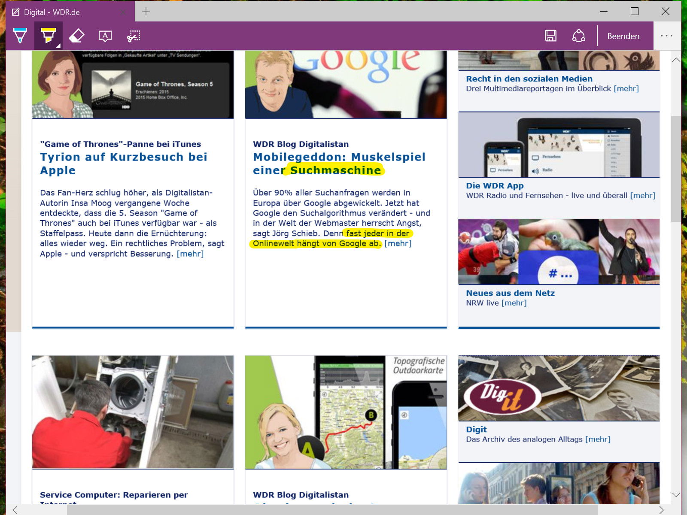Image resolution: width=687 pixels, height=515 pixels.
Task: Open mehr link of Game of Thrones article
Action: (190, 254)
